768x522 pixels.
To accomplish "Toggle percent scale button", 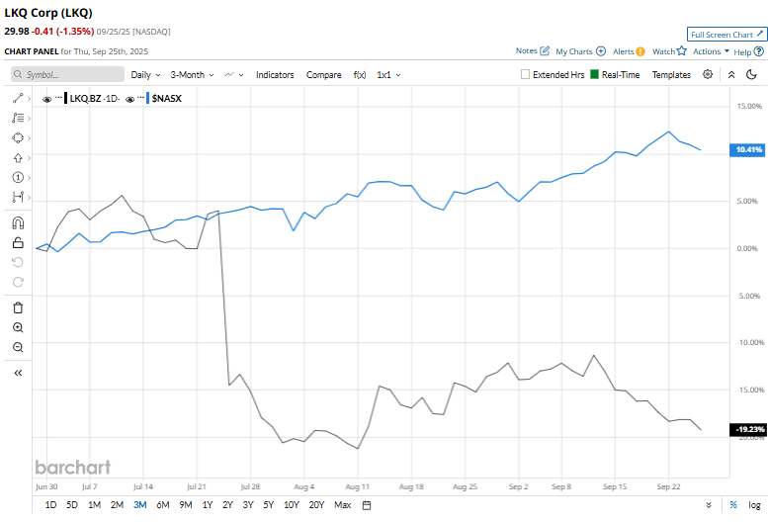I will [x=733, y=505].
